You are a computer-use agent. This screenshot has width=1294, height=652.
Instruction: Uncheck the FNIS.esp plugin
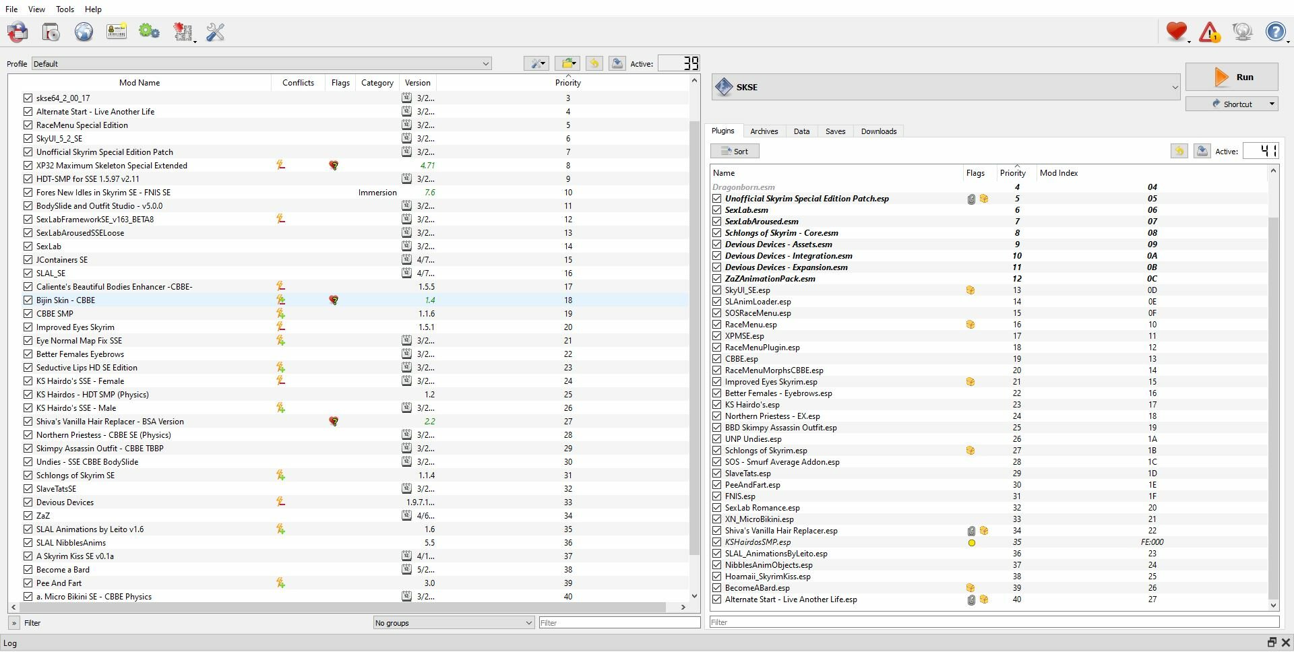click(x=717, y=496)
